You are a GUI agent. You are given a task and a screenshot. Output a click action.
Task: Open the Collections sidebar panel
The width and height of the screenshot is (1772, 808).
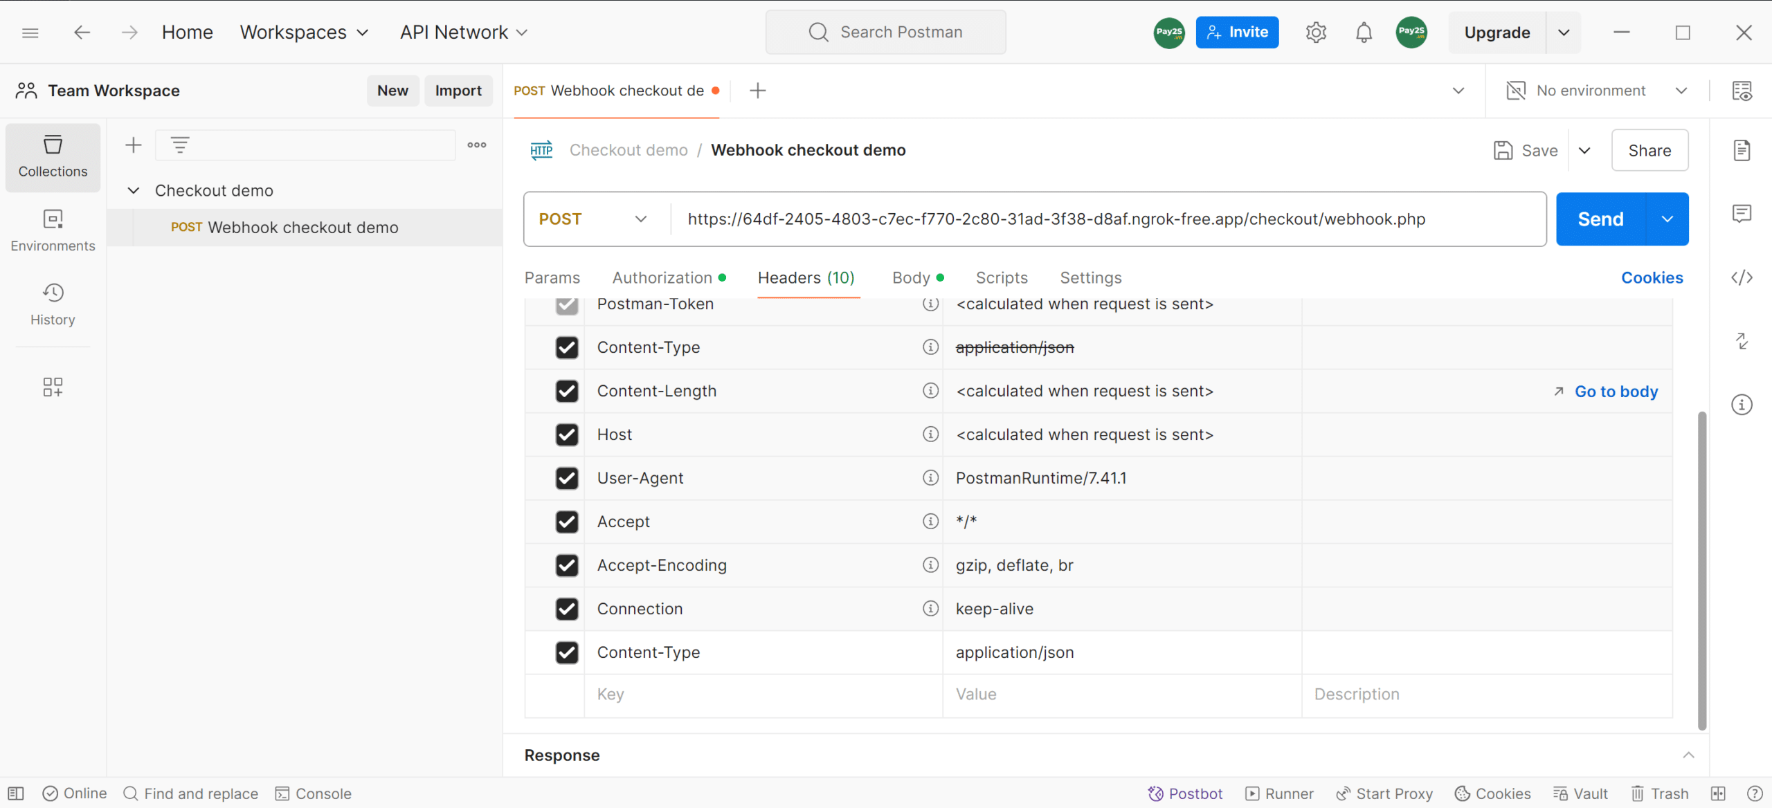point(53,157)
